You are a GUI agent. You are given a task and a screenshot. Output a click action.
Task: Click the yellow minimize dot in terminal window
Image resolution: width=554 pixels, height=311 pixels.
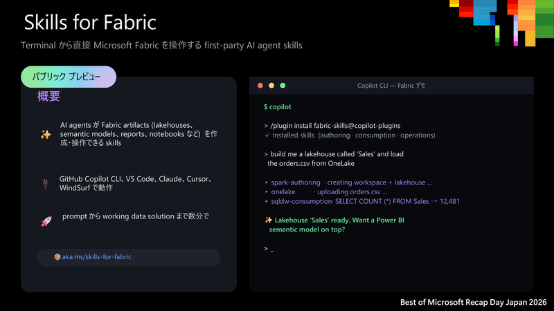[271, 85]
